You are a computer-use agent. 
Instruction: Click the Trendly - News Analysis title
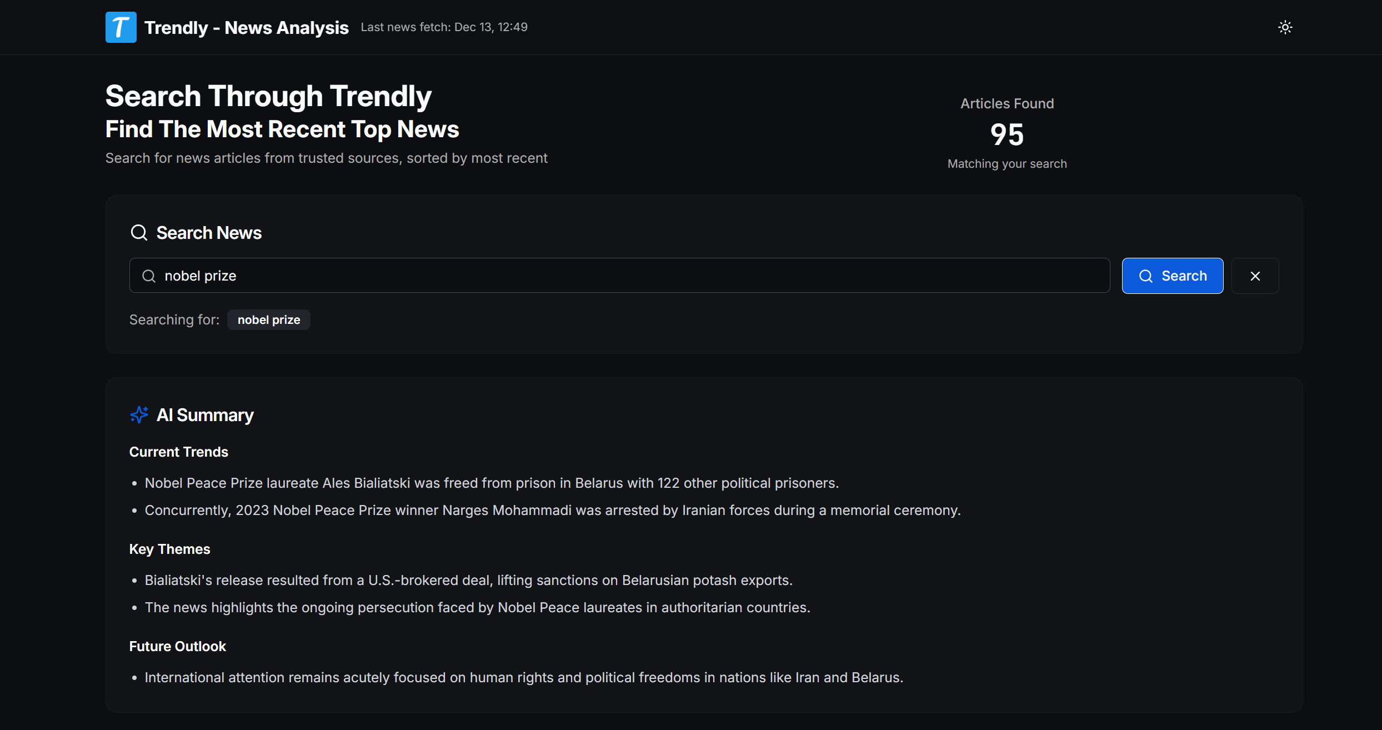[x=246, y=28]
